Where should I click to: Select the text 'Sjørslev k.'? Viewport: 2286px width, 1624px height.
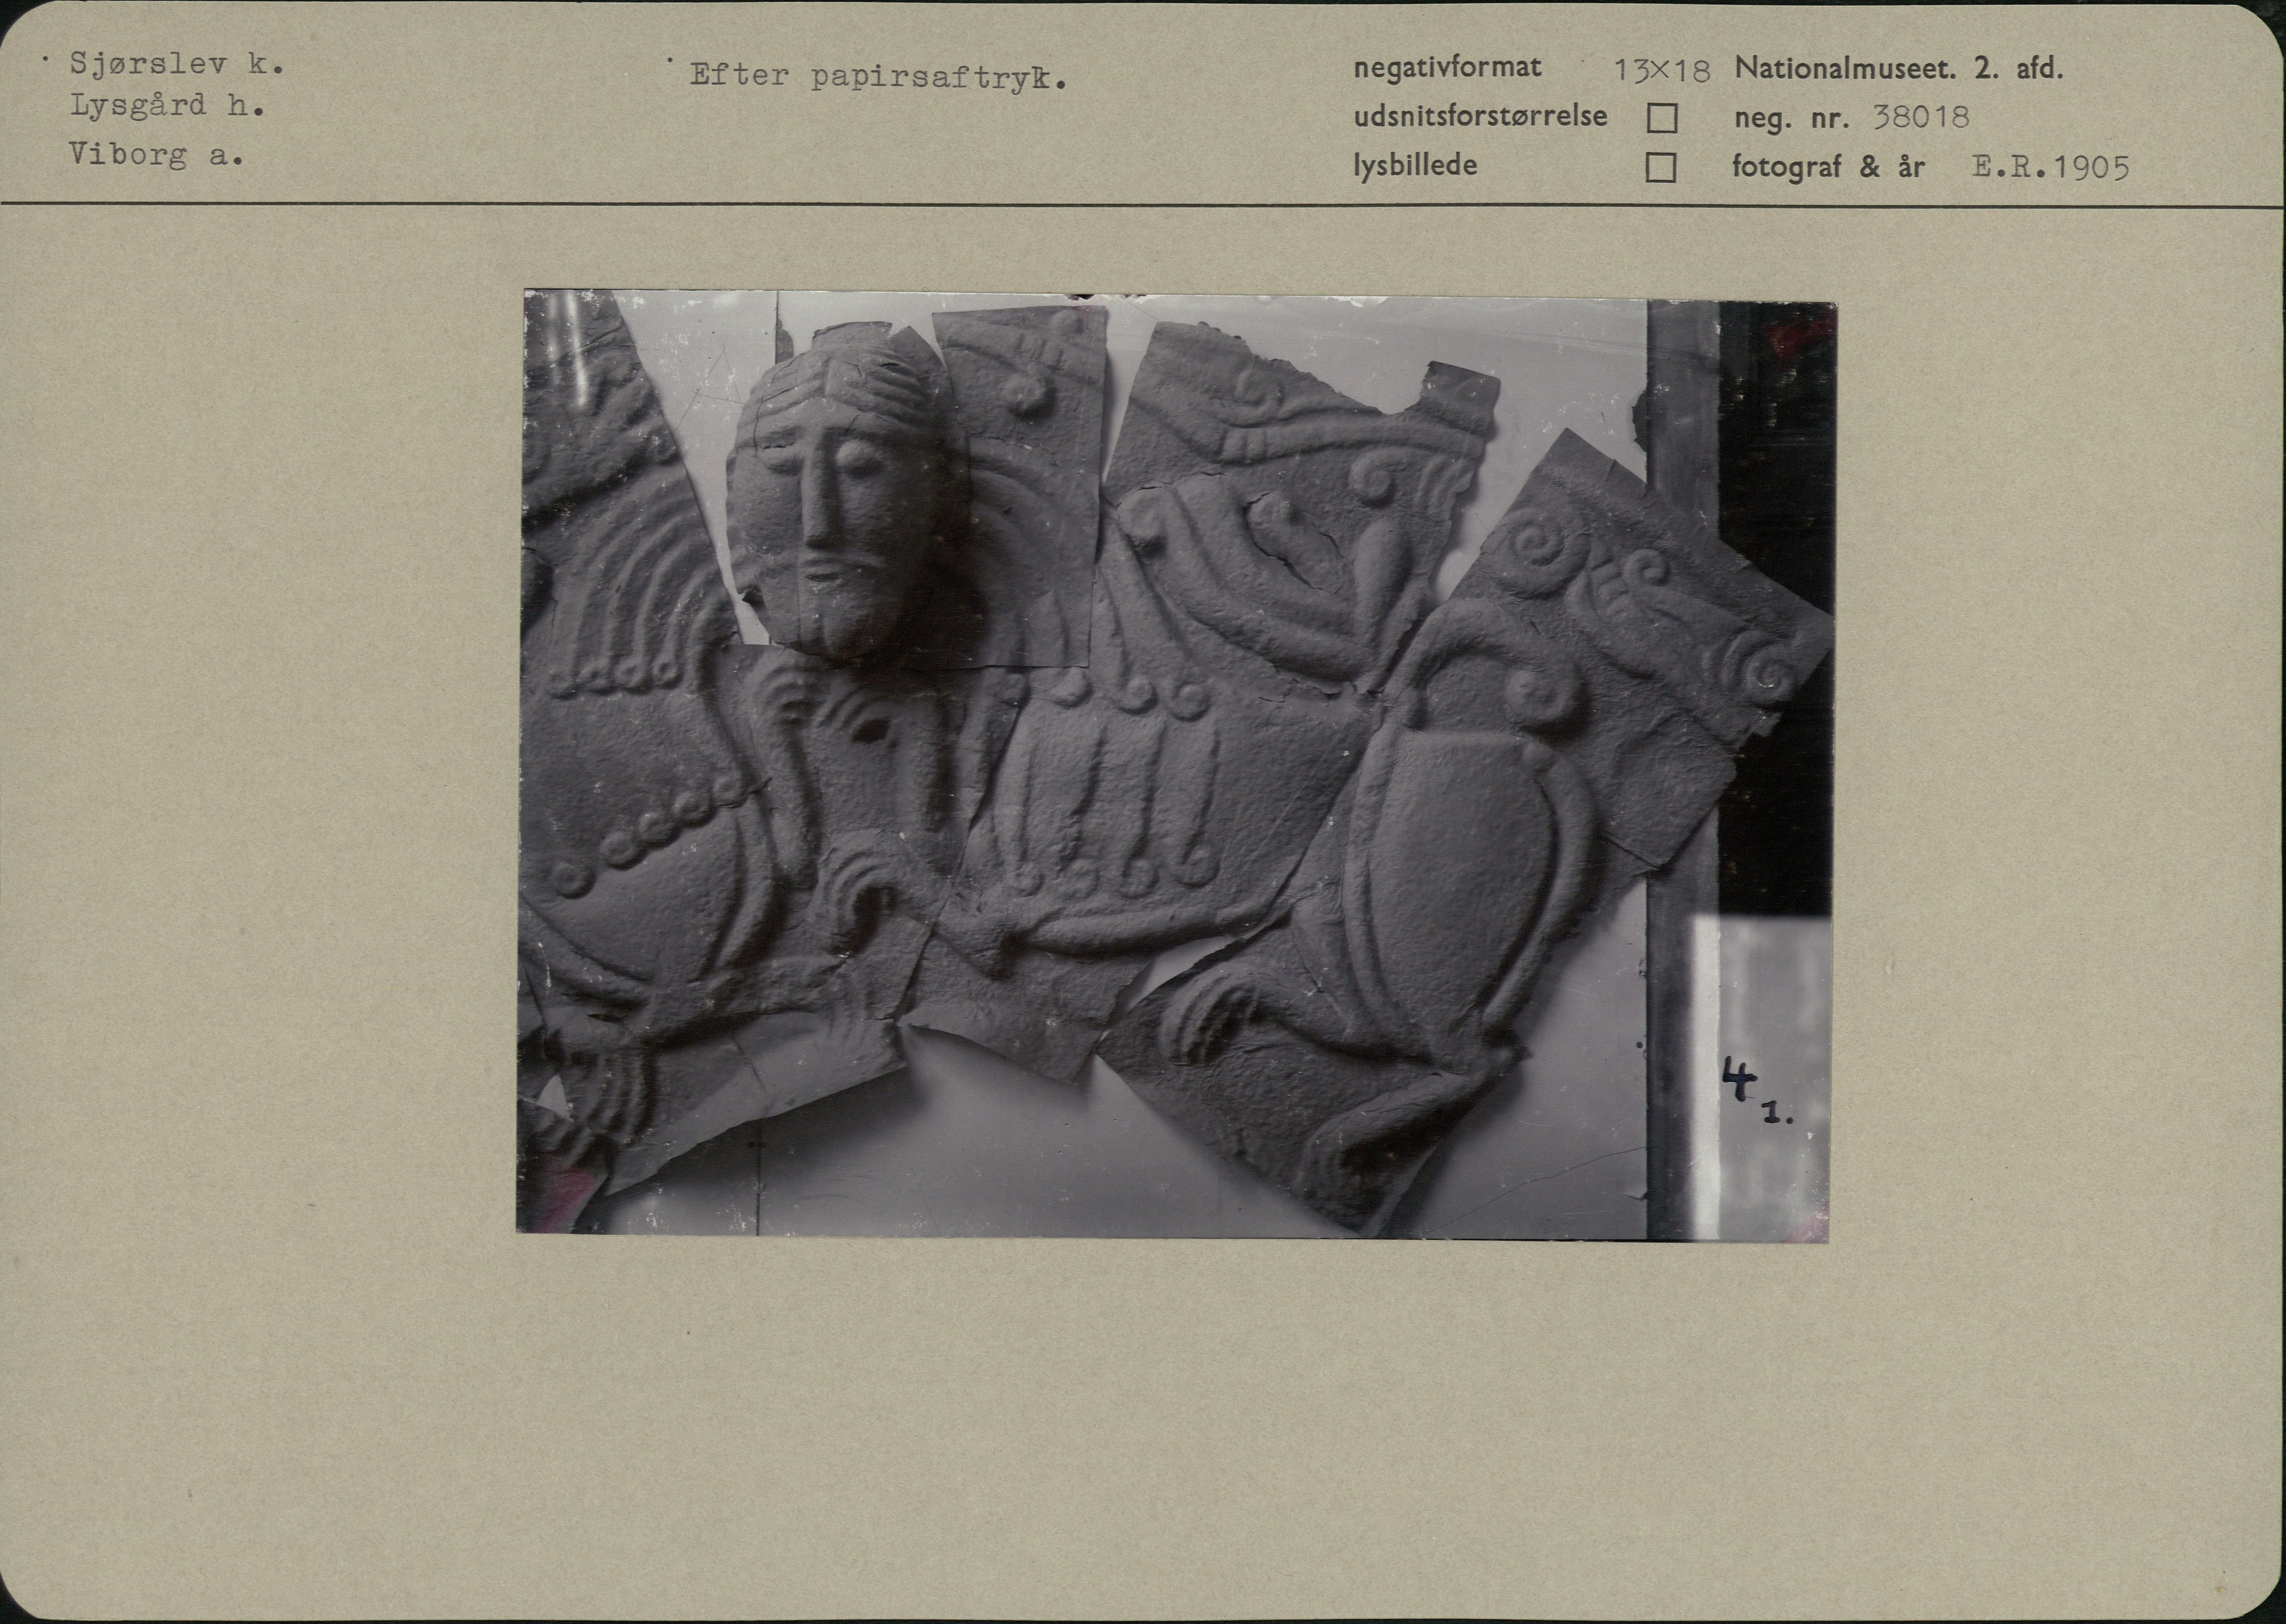tap(177, 65)
